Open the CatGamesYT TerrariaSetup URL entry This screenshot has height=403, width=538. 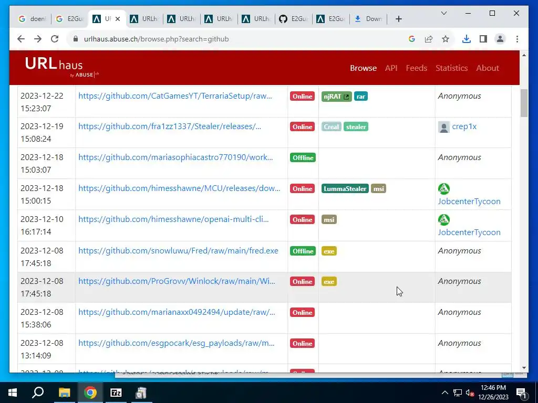[175, 96]
